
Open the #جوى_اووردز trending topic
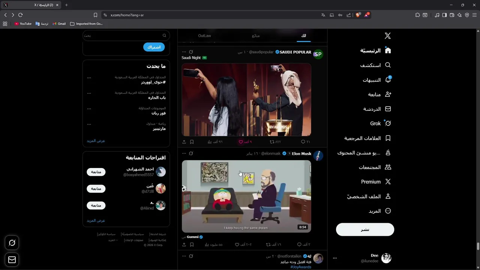153,82
